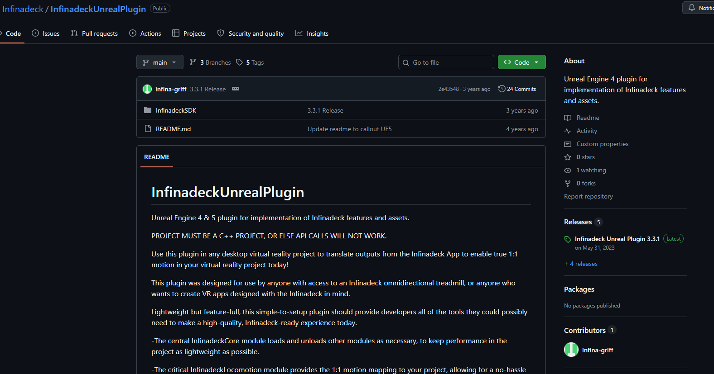Go to the Infinadeck organization page
The width and height of the screenshot is (714, 374).
23,9
